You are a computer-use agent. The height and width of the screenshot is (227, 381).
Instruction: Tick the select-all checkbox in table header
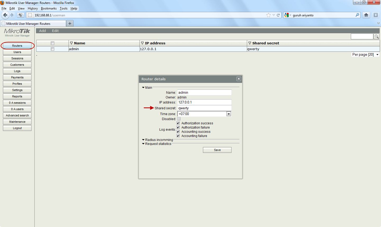pos(52,43)
